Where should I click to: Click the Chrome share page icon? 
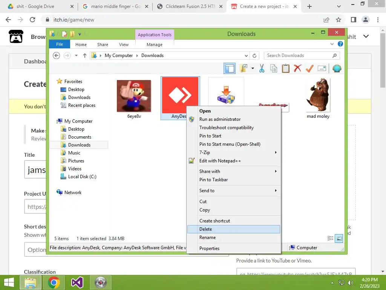pyautogui.click(x=326, y=20)
